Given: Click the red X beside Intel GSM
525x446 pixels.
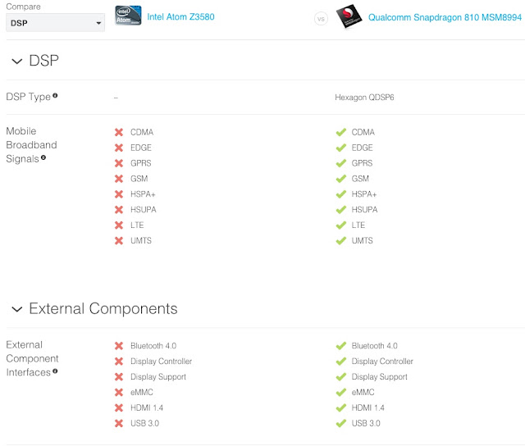Looking at the screenshot, I should [x=119, y=179].
